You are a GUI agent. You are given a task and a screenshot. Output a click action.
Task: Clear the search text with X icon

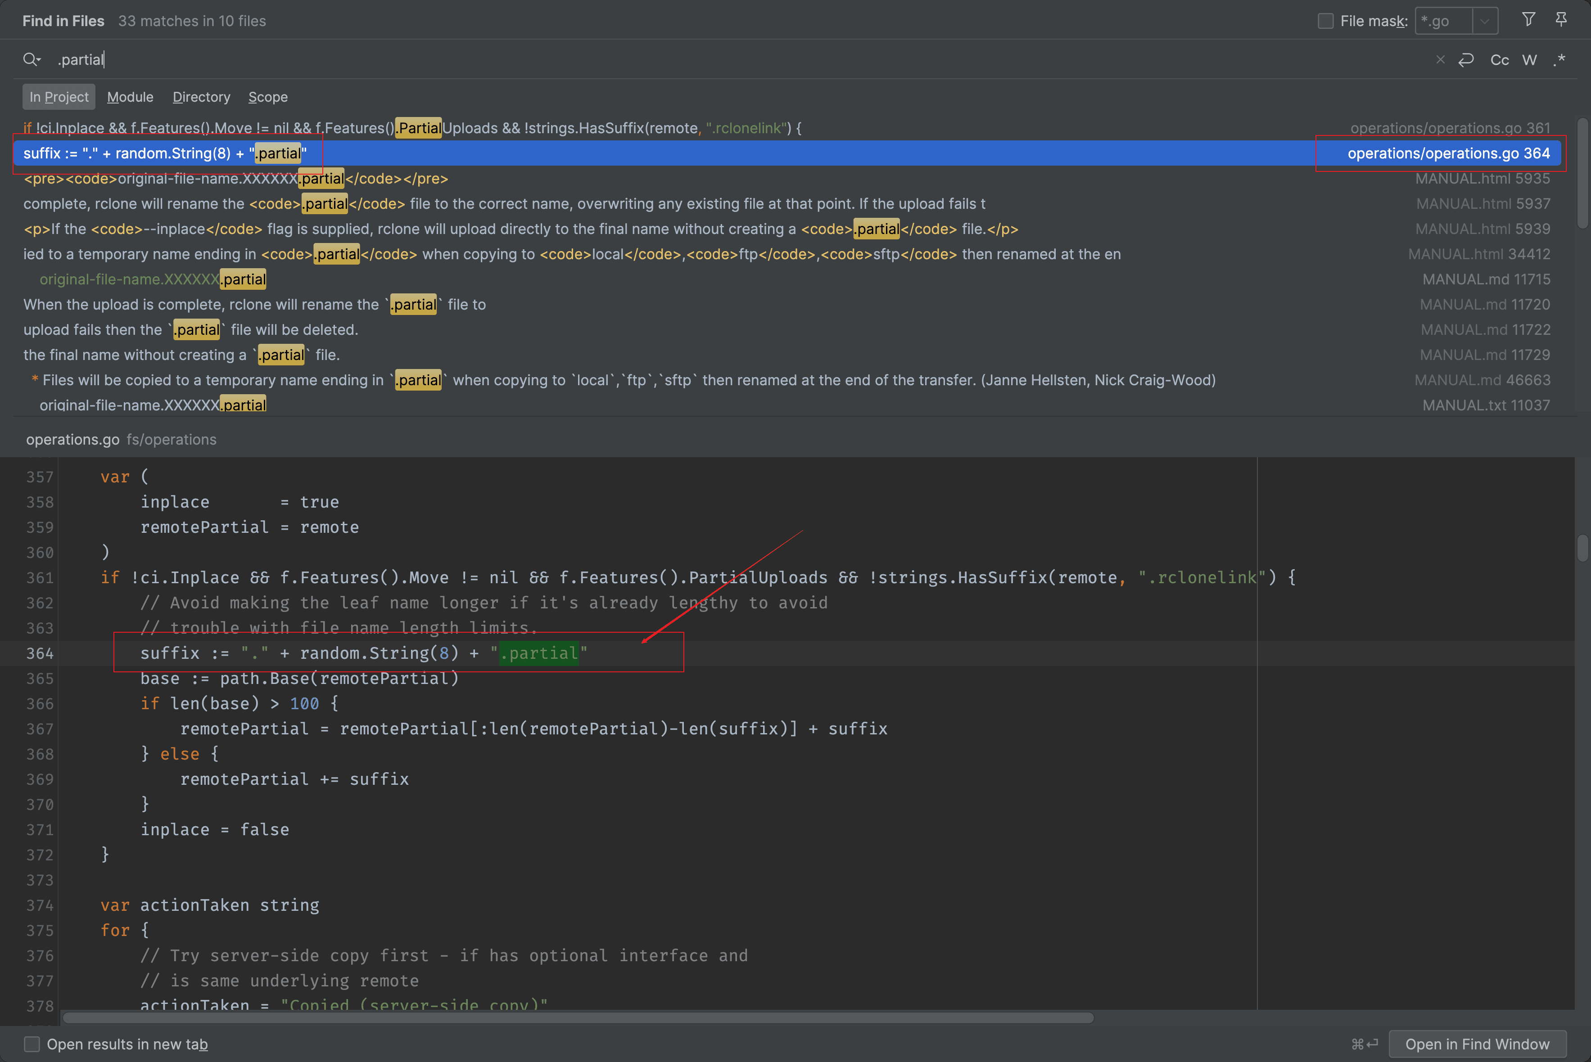1440,59
